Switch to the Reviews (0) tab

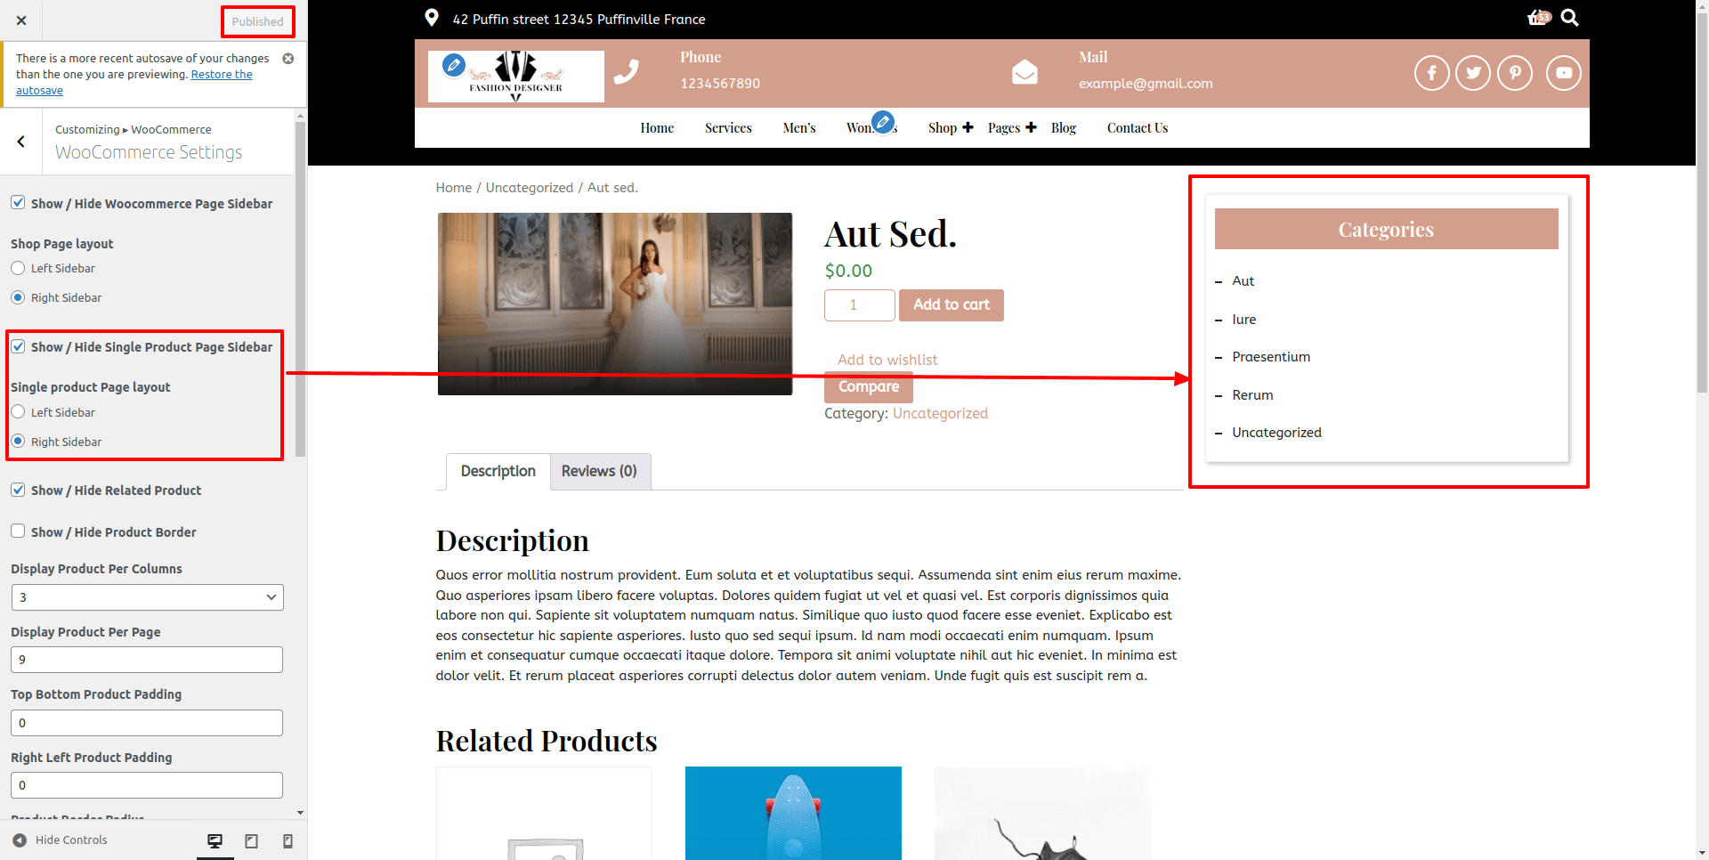click(599, 471)
